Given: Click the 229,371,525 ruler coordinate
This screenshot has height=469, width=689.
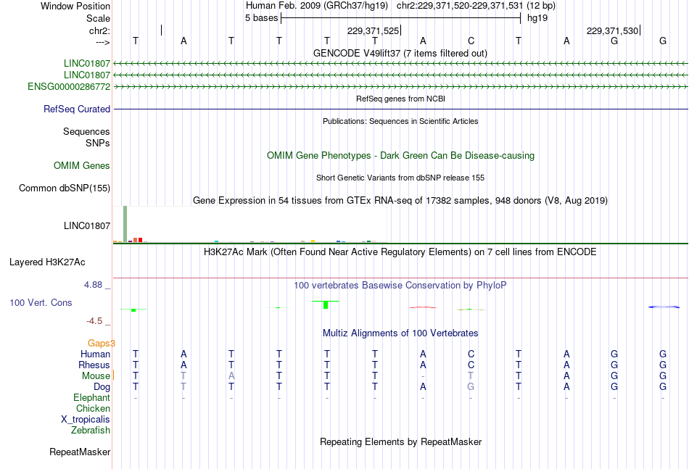Looking at the screenshot, I should pyautogui.click(x=373, y=30).
